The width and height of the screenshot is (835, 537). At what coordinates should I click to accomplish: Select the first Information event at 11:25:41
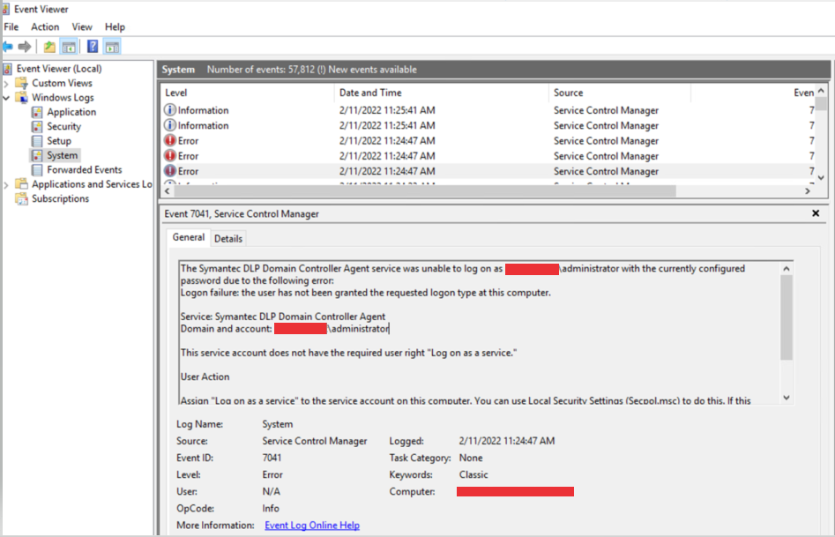tap(203, 111)
